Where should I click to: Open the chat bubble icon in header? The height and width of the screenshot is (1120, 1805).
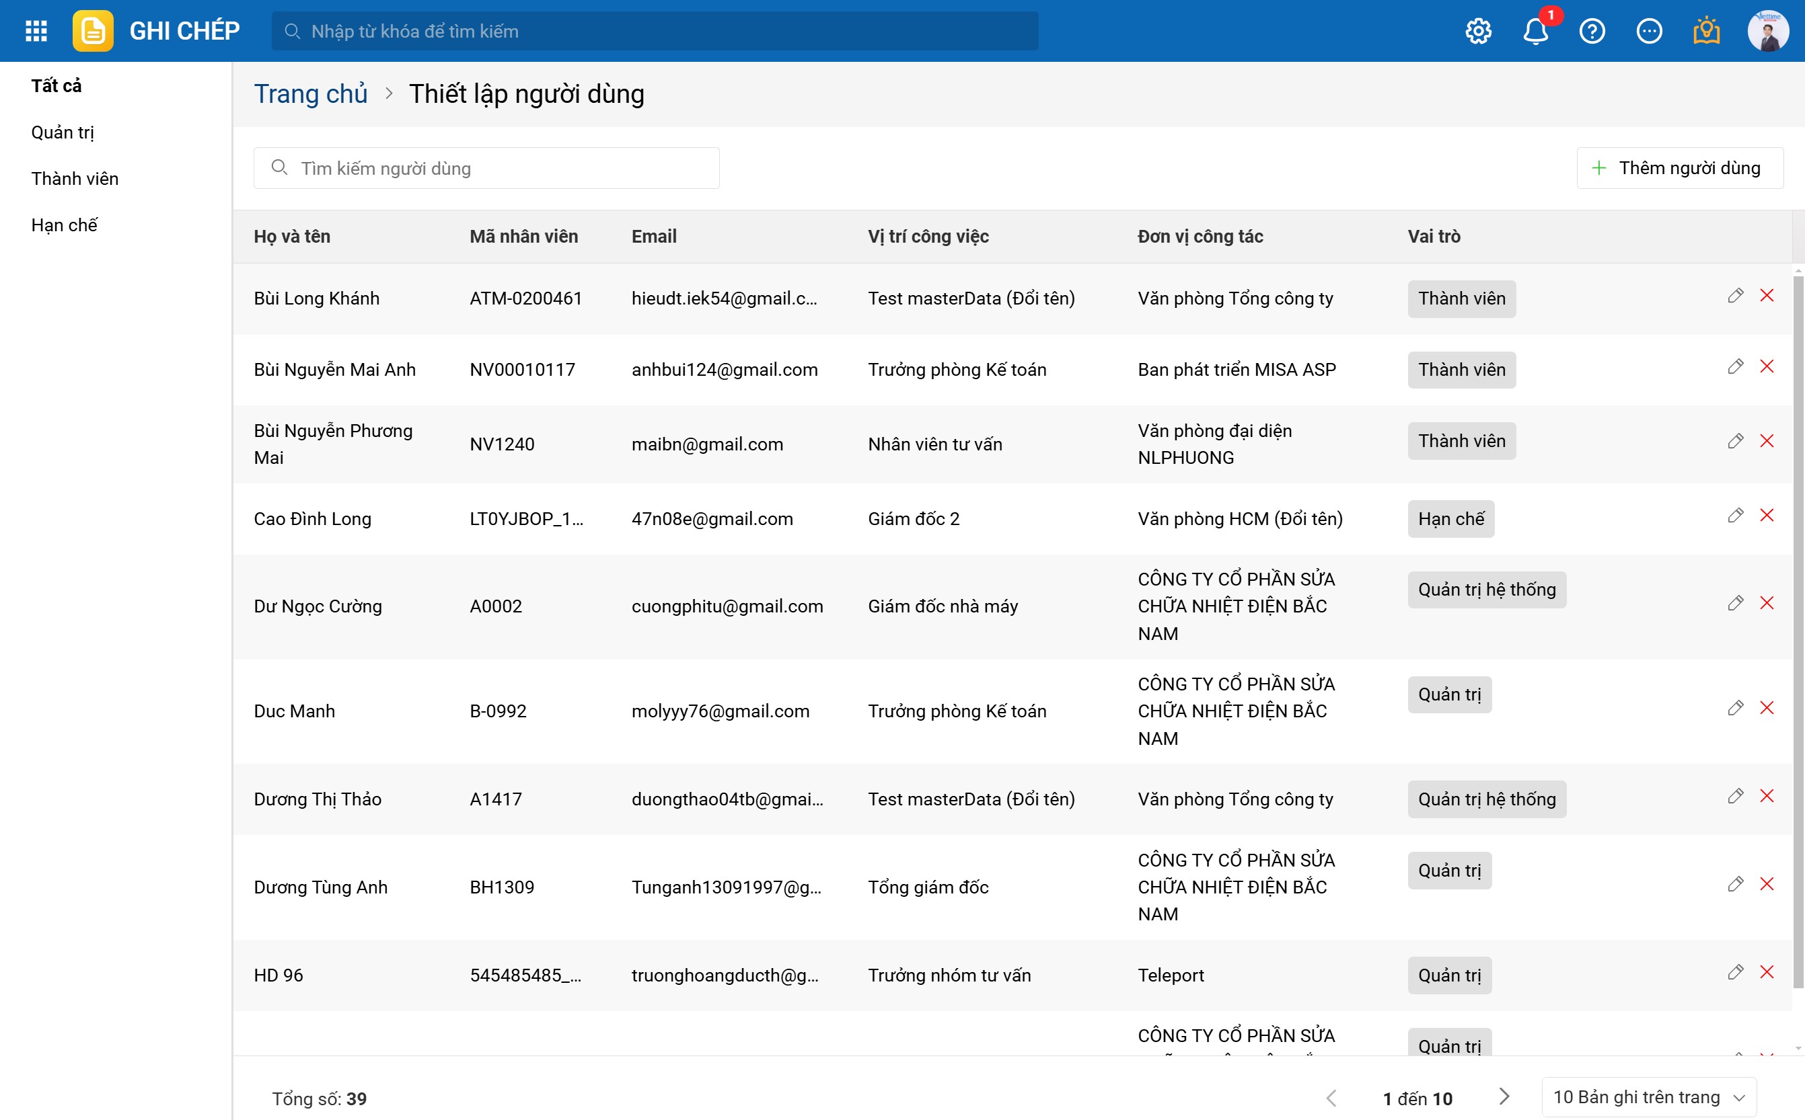pos(1649,31)
